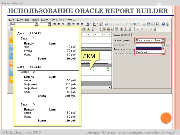The height and width of the screenshot is (135, 180).
Task: Toggle italic К formatting
Action: point(59,24)
